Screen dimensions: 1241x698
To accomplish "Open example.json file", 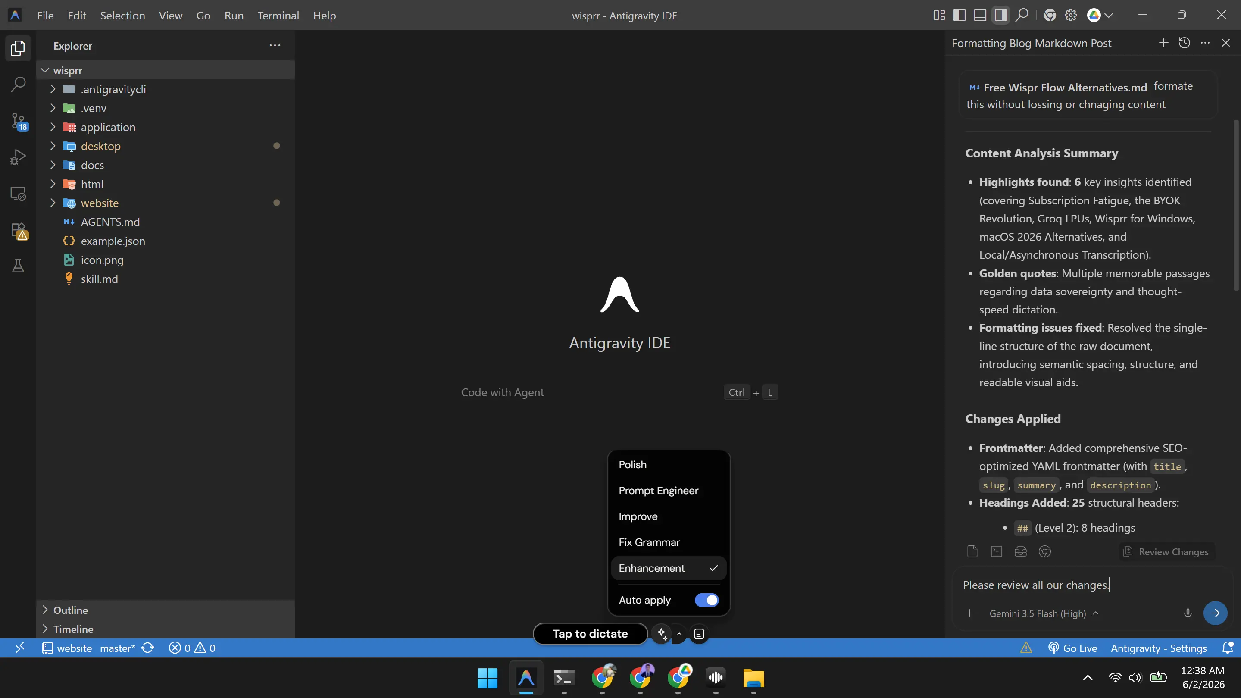I will (x=165, y=241).
